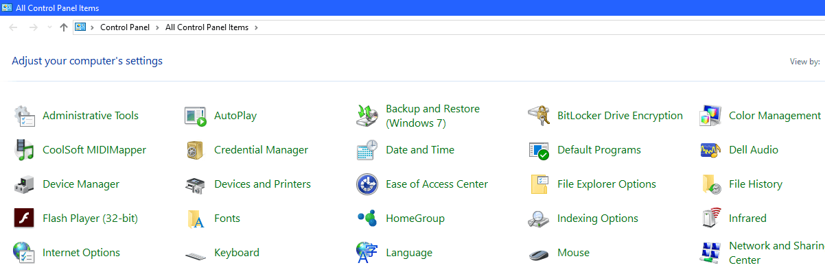
Task: Open the Internet Options globe icon
Action: pyautogui.click(x=25, y=253)
